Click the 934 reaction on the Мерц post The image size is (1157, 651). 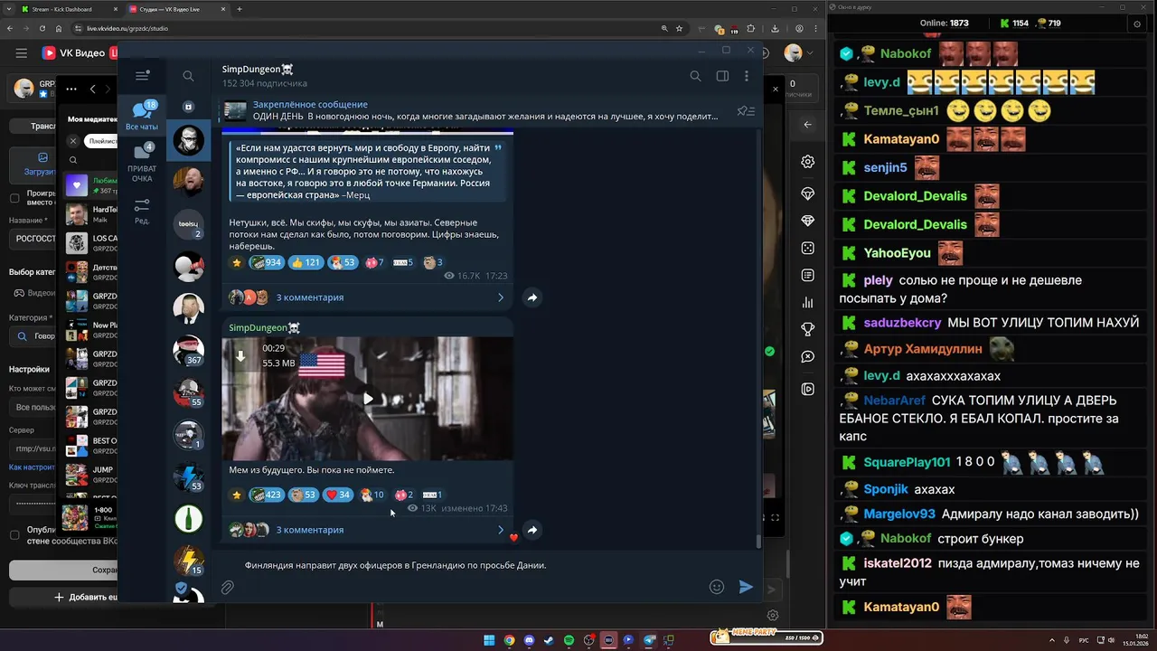(x=266, y=262)
